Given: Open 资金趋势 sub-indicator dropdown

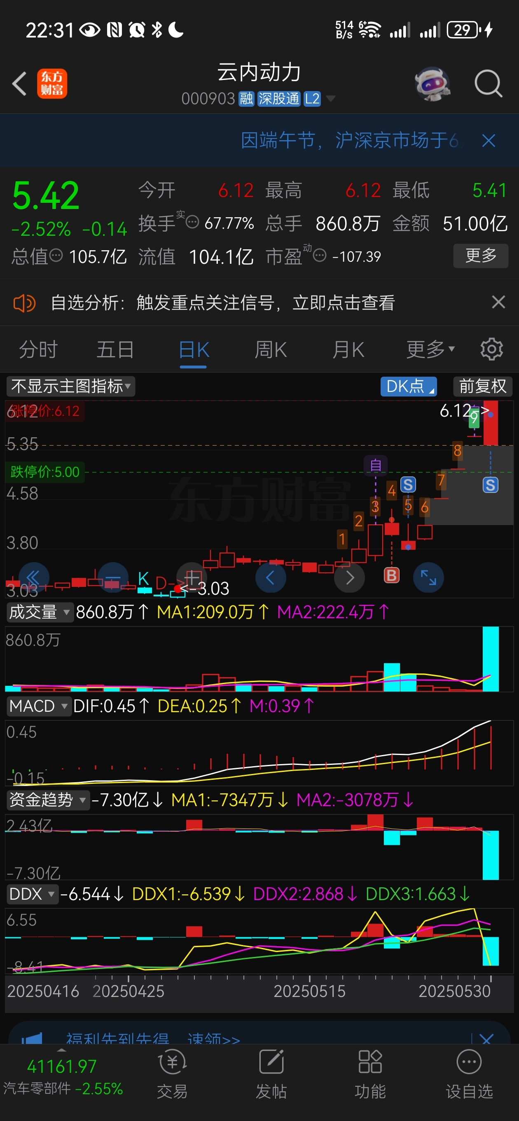Looking at the screenshot, I should (47, 800).
